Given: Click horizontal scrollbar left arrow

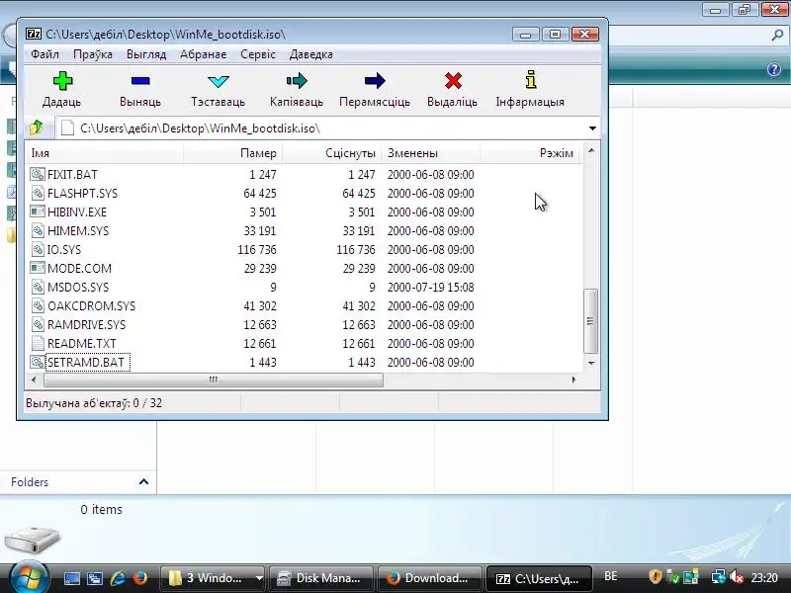Looking at the screenshot, I should coord(34,380).
